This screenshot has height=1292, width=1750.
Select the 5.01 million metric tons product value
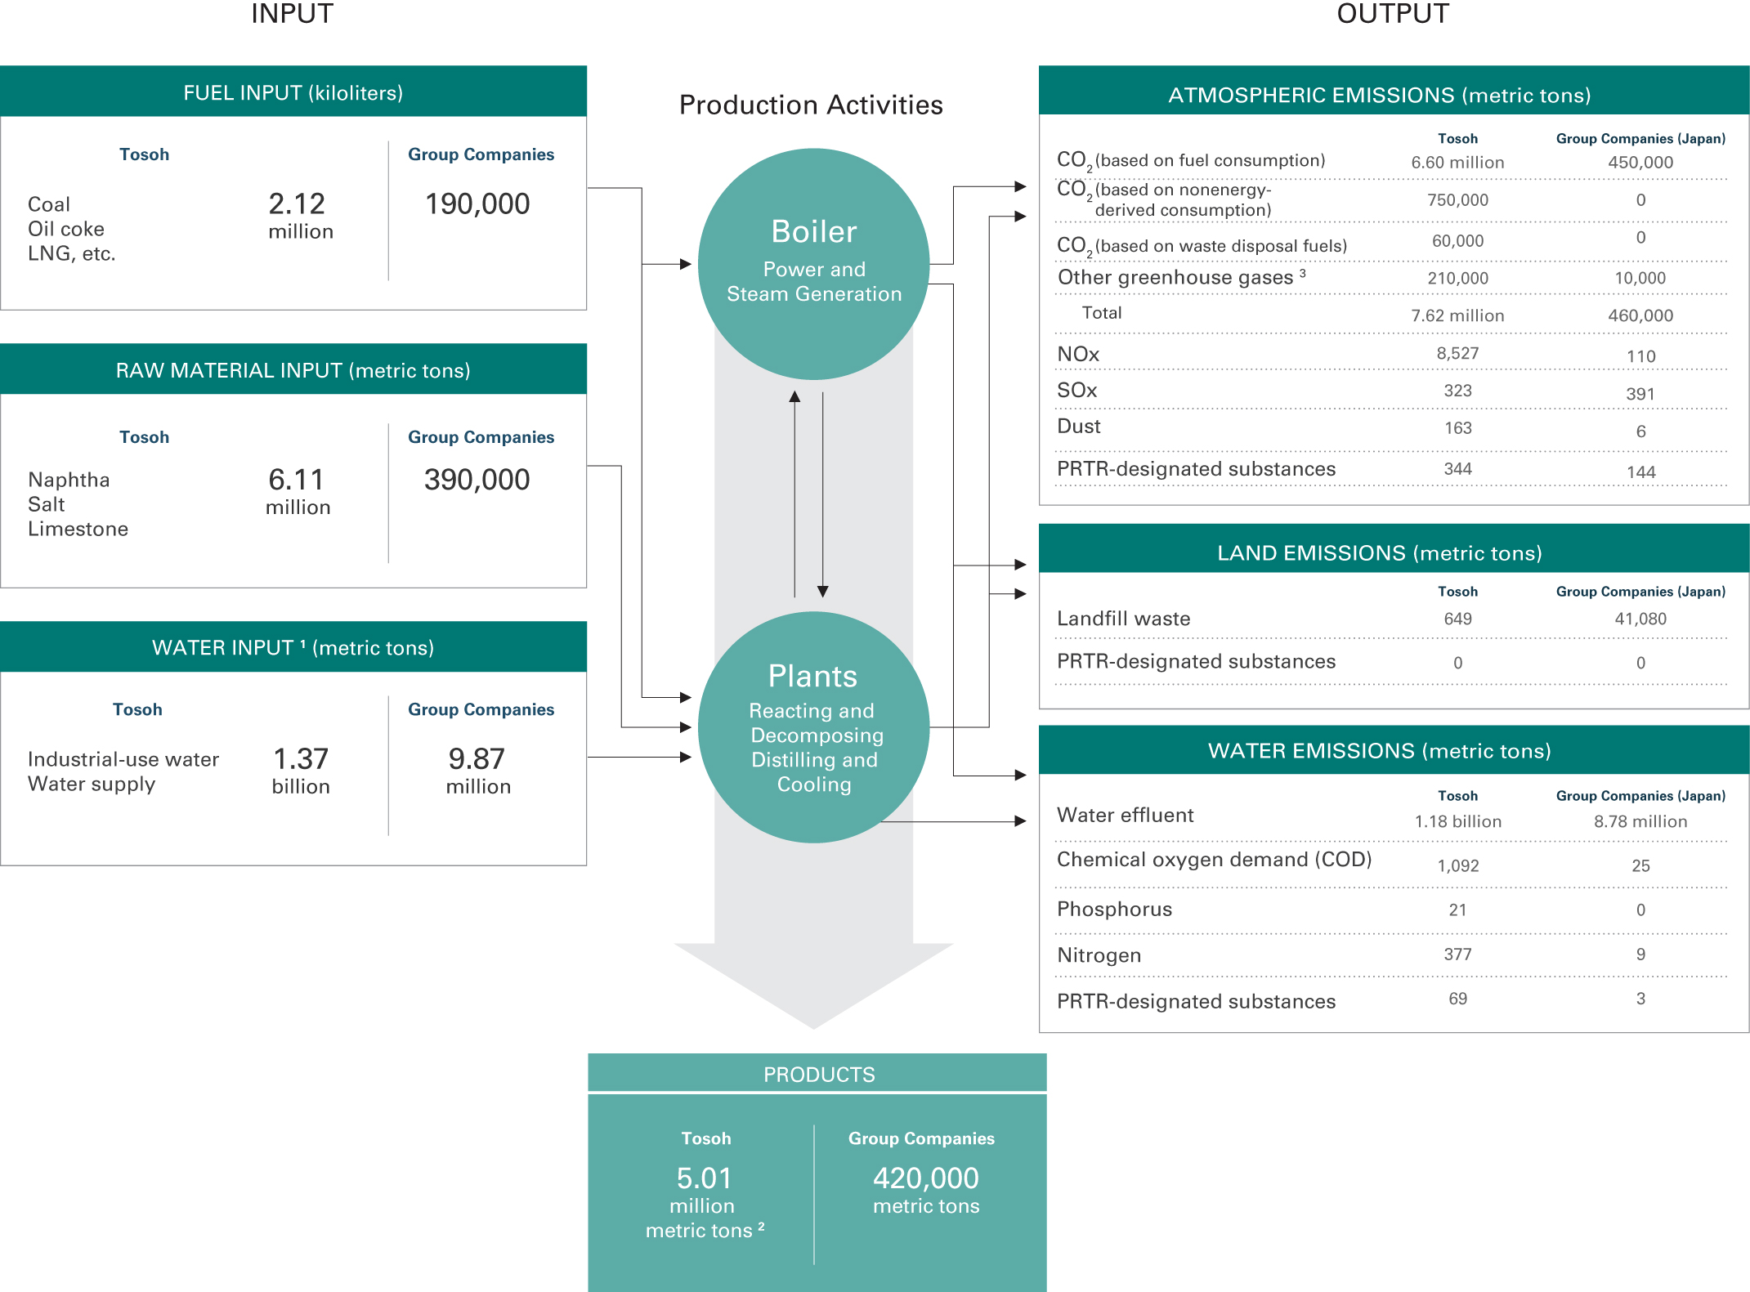[705, 1202]
